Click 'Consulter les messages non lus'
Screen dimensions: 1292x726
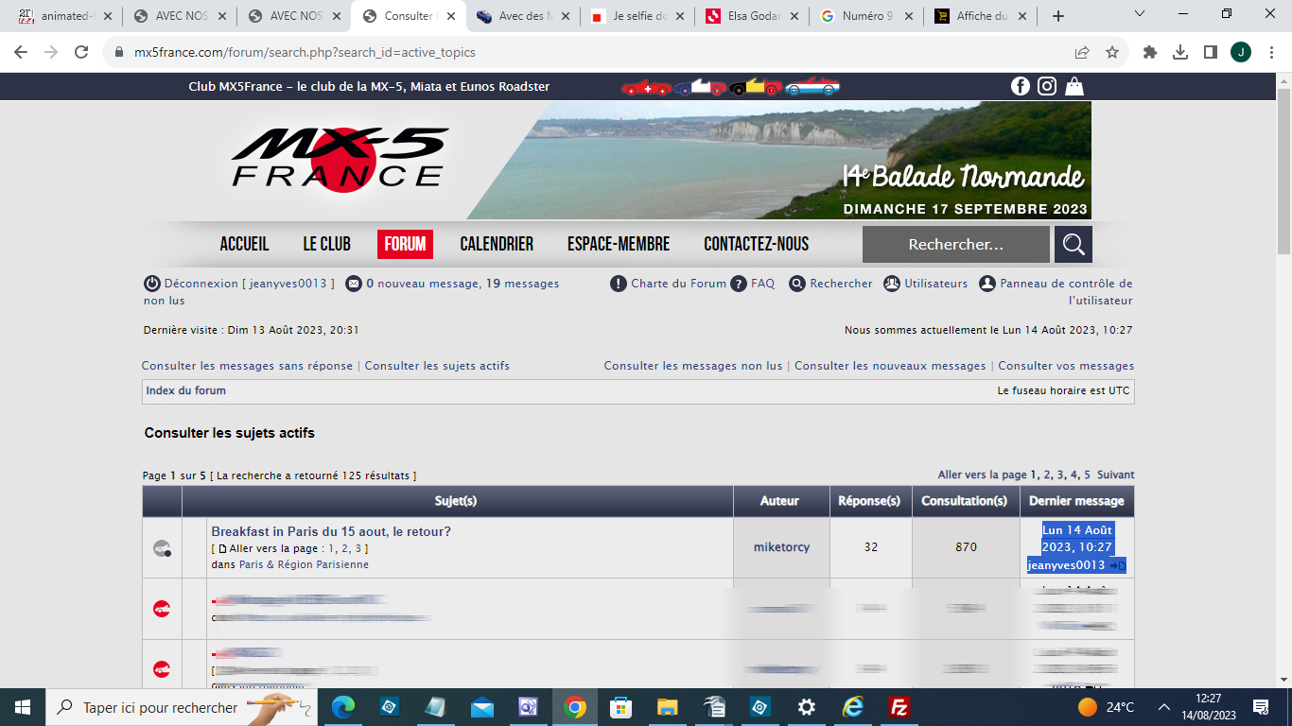tap(693, 366)
